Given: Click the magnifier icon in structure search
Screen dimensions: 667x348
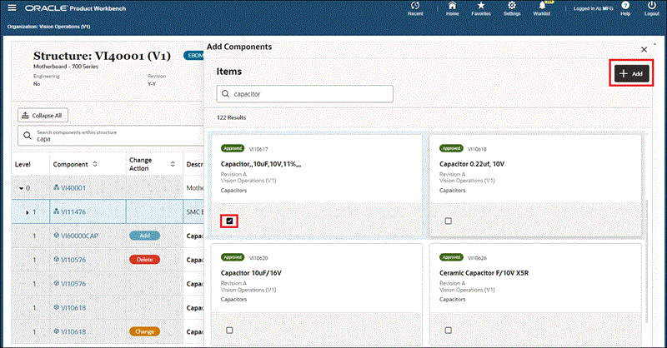Looking at the screenshot, I should pyautogui.click(x=28, y=136).
